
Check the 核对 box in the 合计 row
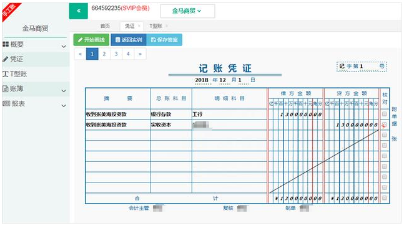tap(384, 198)
